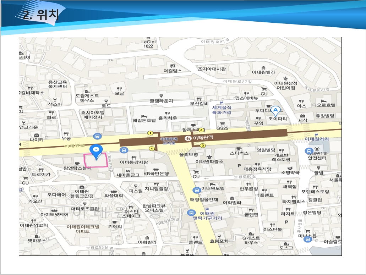The height and width of the screenshot is (275, 366).
Task: Select the 이태원이테크빌 아파트 label
Action: click(83, 229)
